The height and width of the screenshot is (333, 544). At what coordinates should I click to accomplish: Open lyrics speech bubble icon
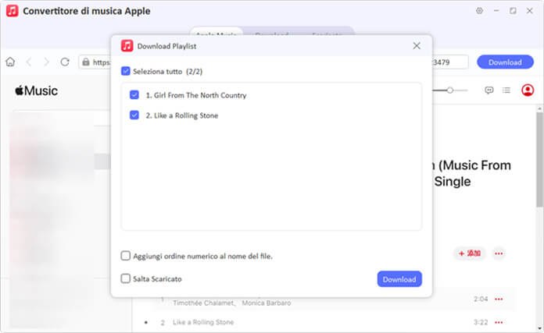pos(489,90)
